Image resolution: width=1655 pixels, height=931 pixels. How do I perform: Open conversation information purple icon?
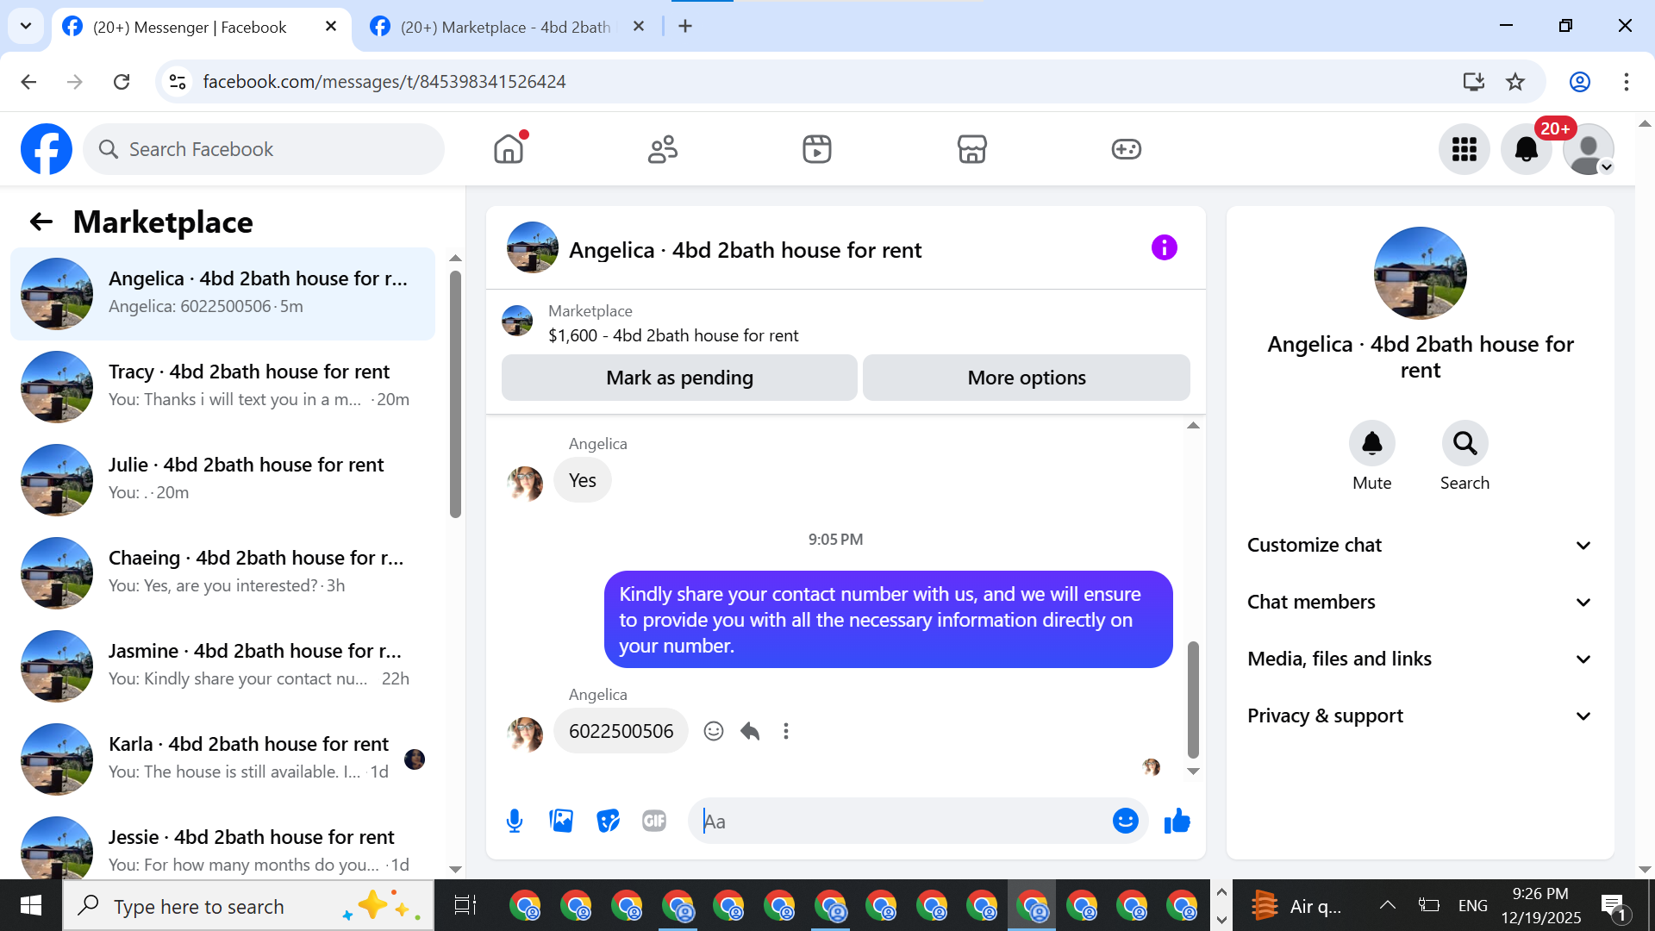coord(1164,248)
